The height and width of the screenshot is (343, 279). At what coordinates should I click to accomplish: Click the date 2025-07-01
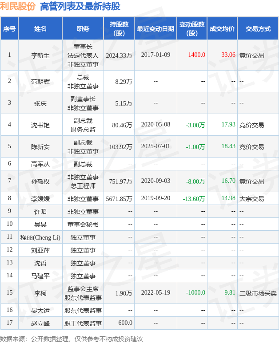(155, 146)
